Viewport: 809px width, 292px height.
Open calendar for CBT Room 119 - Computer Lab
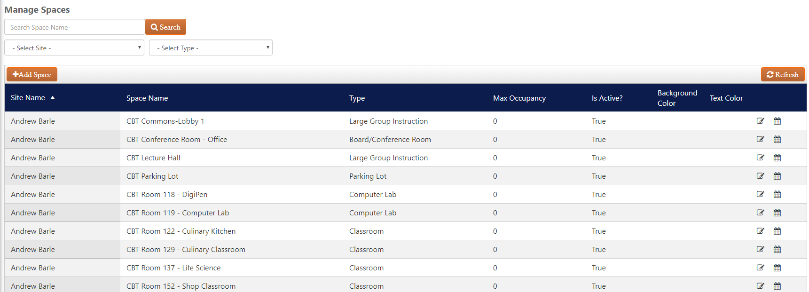point(777,213)
